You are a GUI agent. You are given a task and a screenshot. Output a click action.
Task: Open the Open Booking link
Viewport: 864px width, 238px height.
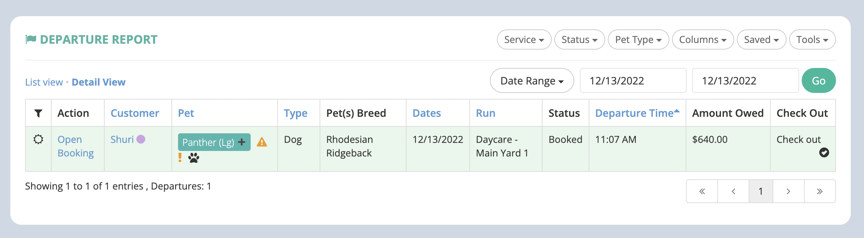[x=76, y=146]
